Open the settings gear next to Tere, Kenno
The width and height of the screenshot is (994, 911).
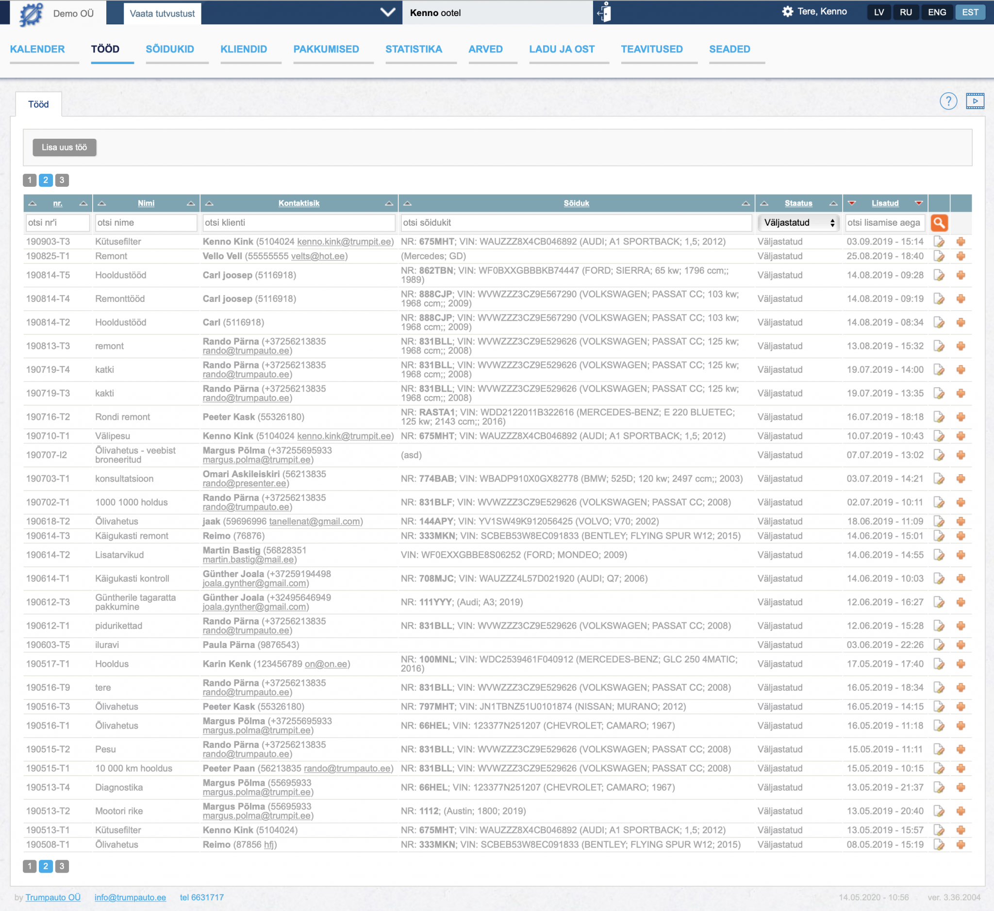click(787, 12)
